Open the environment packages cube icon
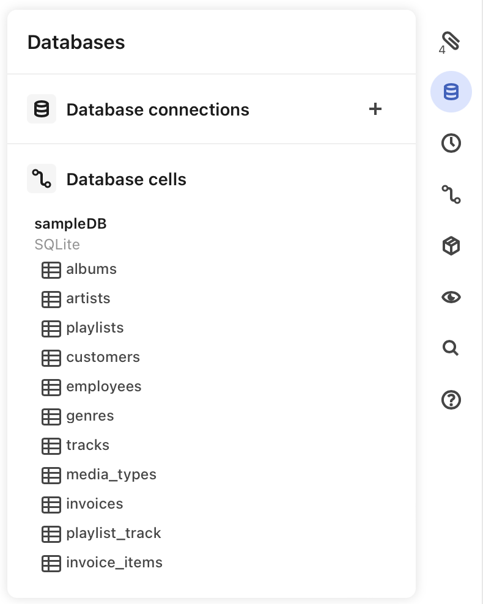The image size is (483, 604). click(451, 245)
